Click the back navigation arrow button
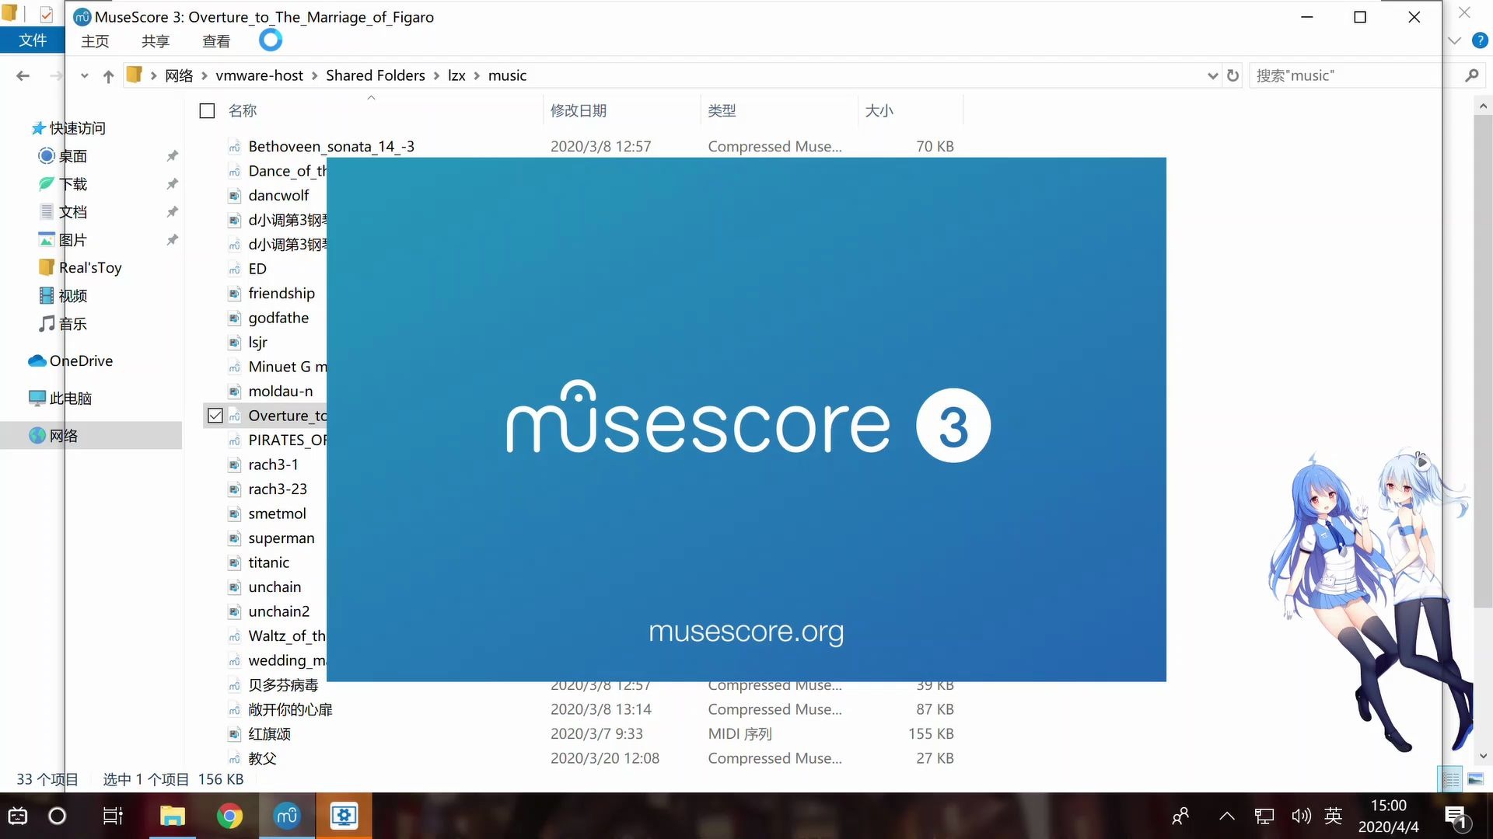1493x839 pixels. coord(22,75)
